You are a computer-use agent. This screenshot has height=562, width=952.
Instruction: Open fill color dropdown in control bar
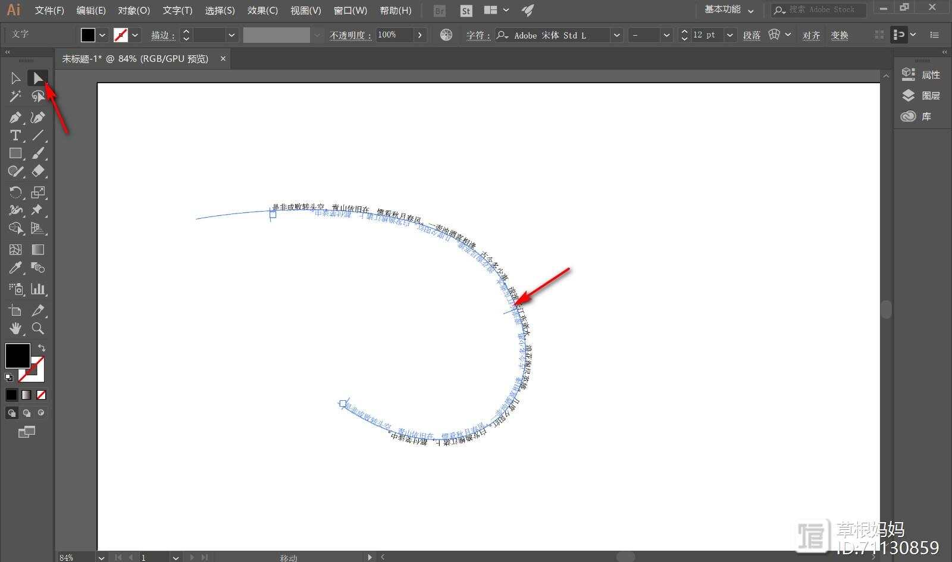click(x=102, y=35)
